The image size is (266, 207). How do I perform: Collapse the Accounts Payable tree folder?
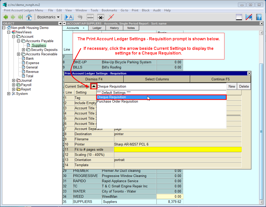click(19, 41)
